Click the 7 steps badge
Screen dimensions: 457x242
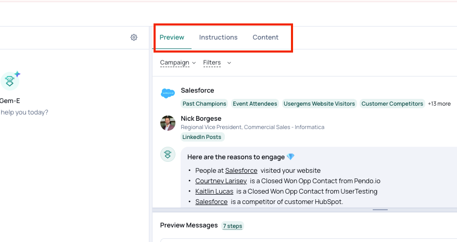(233, 226)
